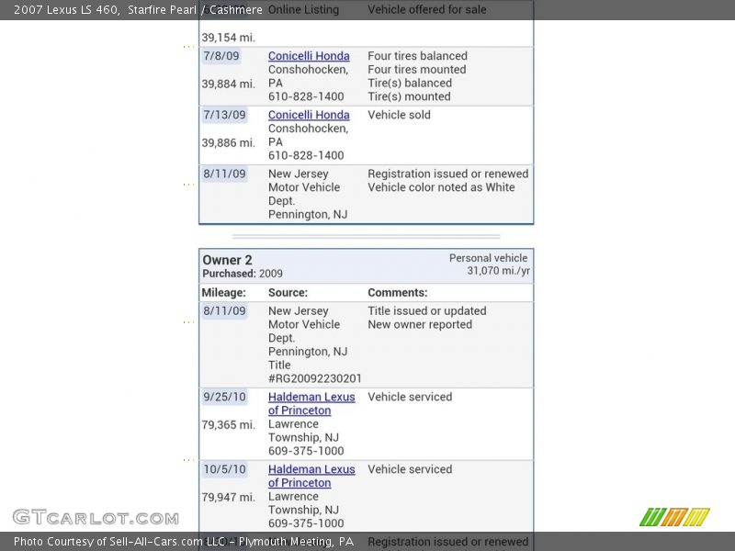Click 'Vehicle serviced' in the 9/25/10 row
This screenshot has height=551, width=735.
tap(410, 397)
